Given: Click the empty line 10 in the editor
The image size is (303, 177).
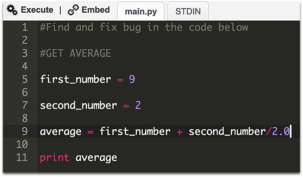Looking at the screenshot, I should click(168, 144).
